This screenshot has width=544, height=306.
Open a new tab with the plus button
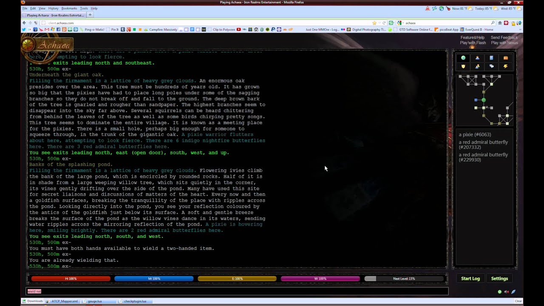(x=90, y=15)
